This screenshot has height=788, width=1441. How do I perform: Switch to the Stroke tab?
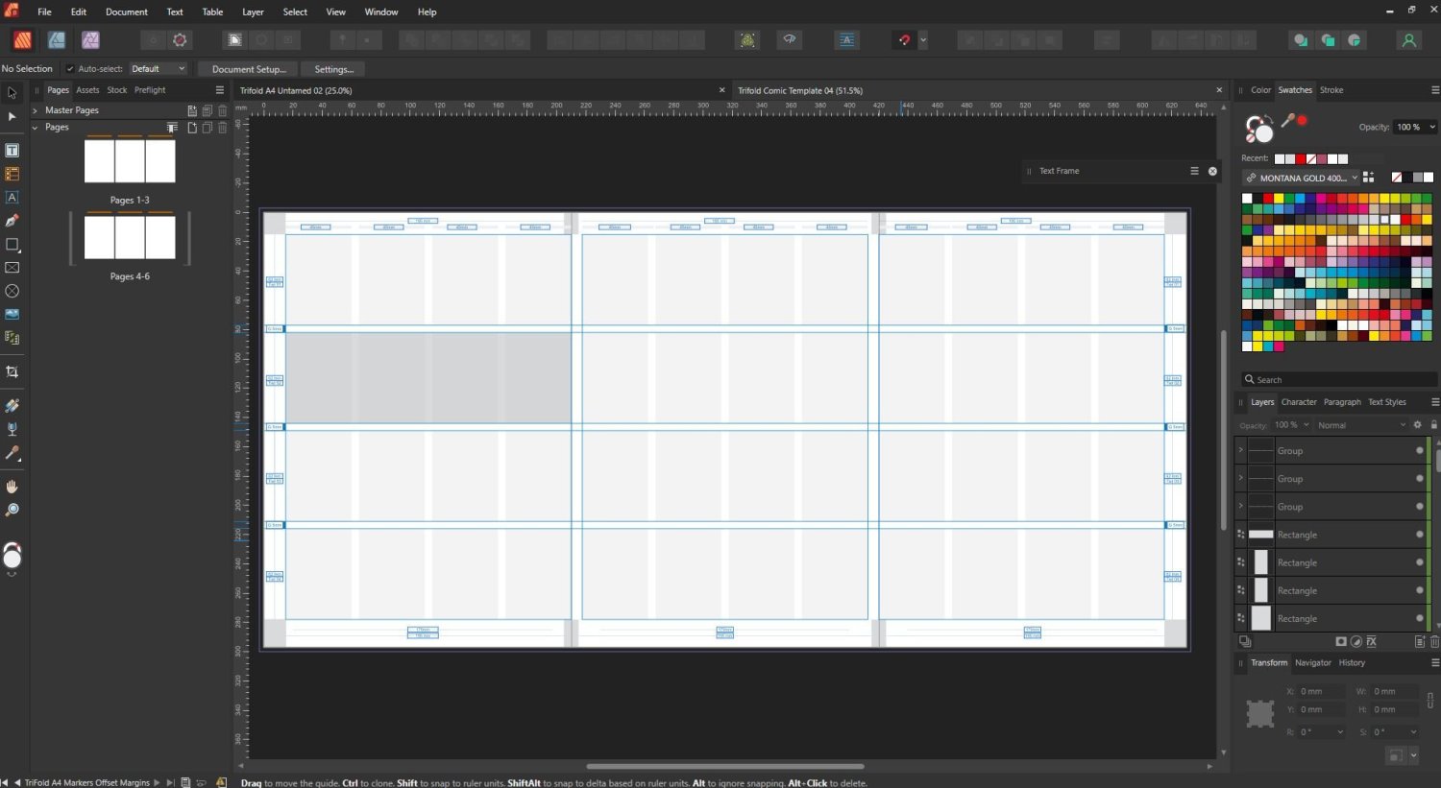[x=1331, y=89]
